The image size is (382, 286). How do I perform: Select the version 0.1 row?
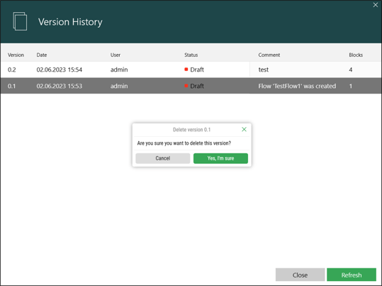191,86
